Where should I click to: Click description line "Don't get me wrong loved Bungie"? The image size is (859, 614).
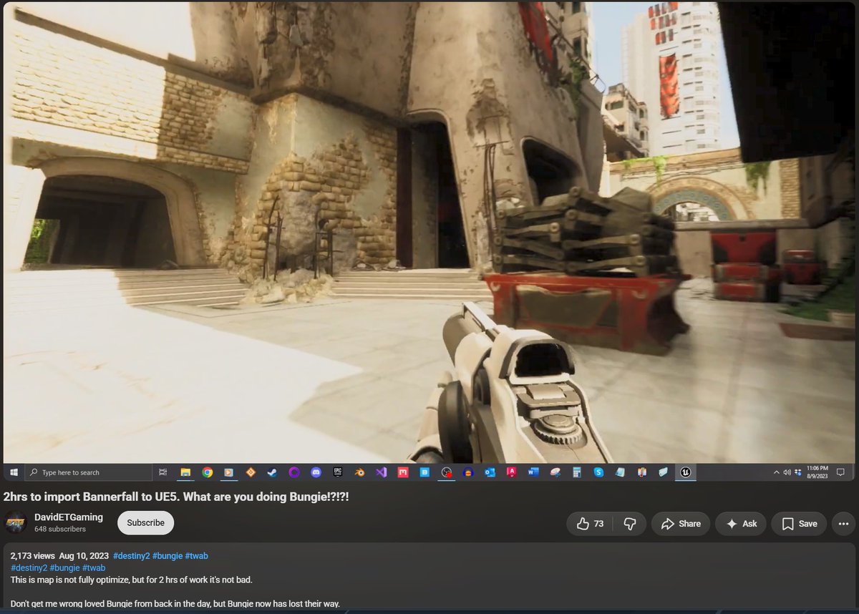pyautogui.click(x=175, y=603)
